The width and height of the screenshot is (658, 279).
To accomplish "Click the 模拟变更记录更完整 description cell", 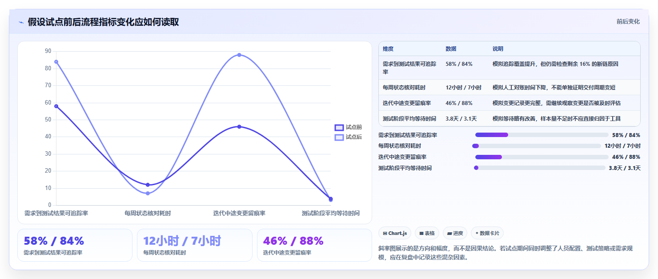I will pyautogui.click(x=557, y=103).
